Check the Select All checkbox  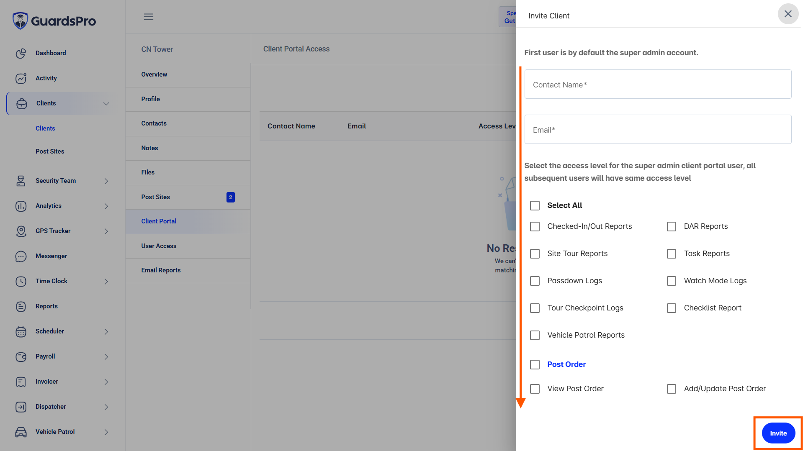535,205
